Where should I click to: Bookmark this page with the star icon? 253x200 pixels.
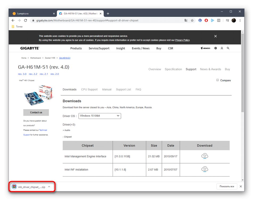(x=192, y=20)
